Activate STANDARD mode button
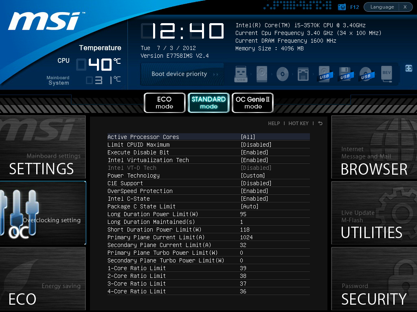This screenshot has height=312, width=417. 208,103
